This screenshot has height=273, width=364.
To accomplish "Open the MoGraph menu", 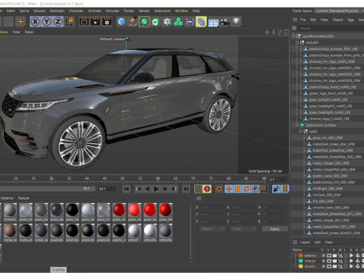I will click(57, 11).
